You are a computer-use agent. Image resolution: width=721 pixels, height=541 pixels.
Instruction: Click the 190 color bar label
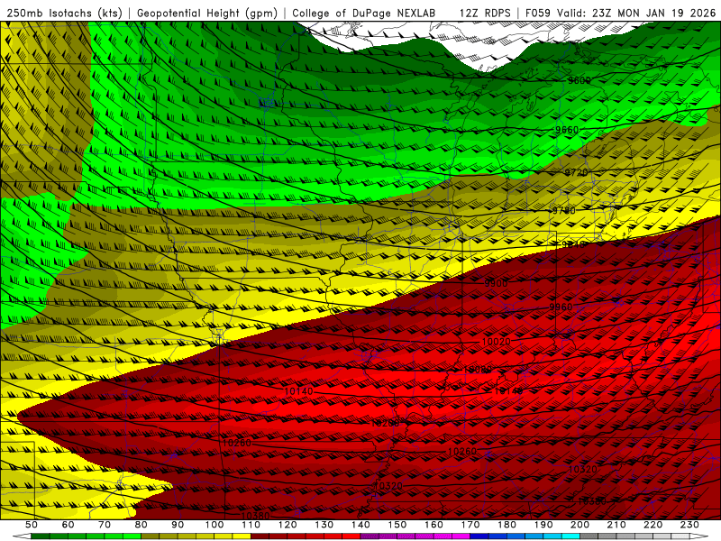tap(543, 525)
